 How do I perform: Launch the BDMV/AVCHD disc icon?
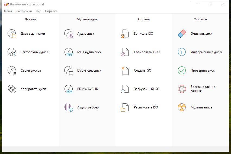tap(69, 89)
